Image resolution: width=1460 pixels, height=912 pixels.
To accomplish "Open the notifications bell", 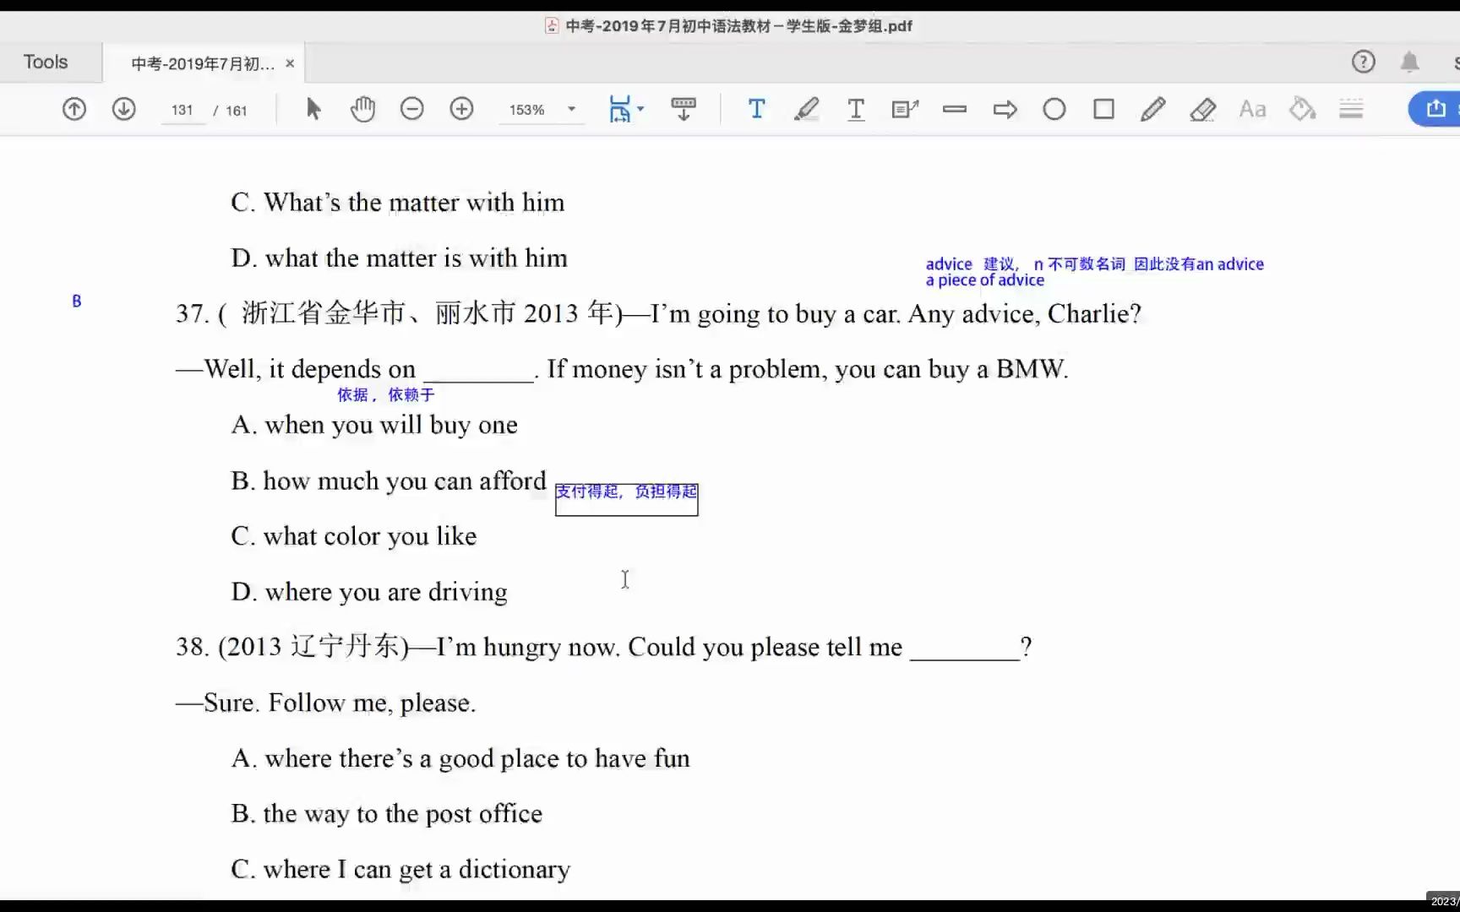I will pos(1409,62).
